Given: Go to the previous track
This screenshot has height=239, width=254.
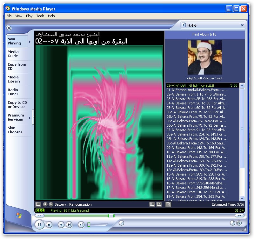Looking at the screenshot, I should coord(61,225).
